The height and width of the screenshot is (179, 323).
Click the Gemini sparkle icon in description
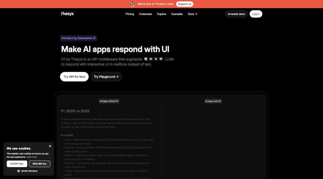(x=156, y=59)
